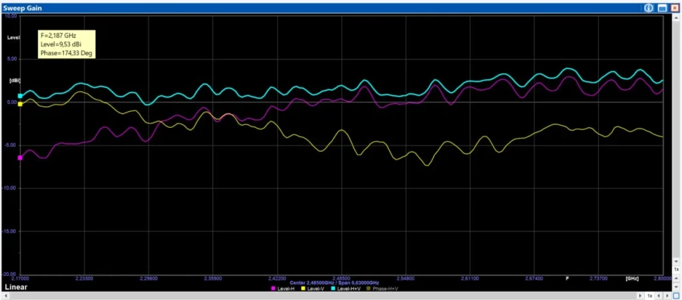This screenshot has height=300, width=682.
Task: Click the rightmost horizontal zoom right arrow
Action: (x=667, y=295)
